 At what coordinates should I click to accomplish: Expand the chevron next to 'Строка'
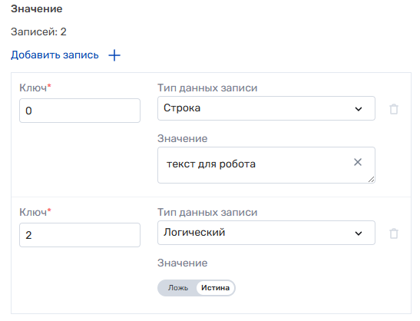tap(359, 109)
